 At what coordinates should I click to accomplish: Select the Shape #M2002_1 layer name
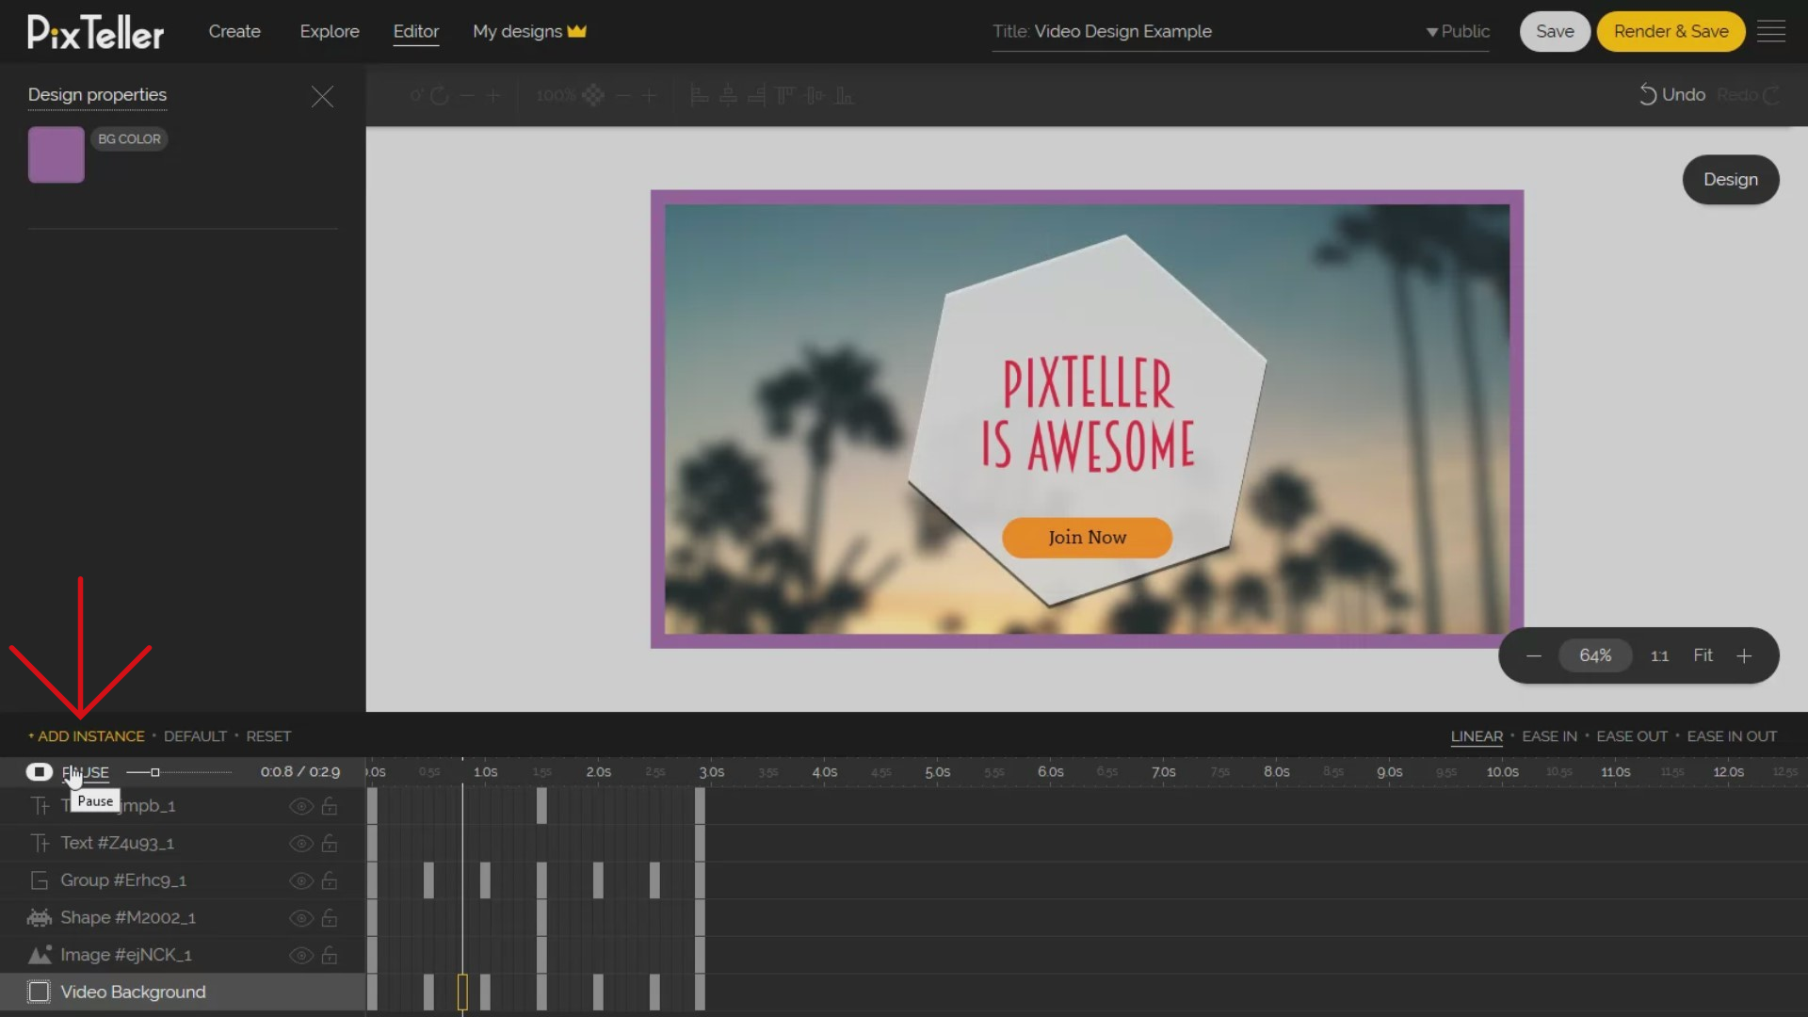128,917
